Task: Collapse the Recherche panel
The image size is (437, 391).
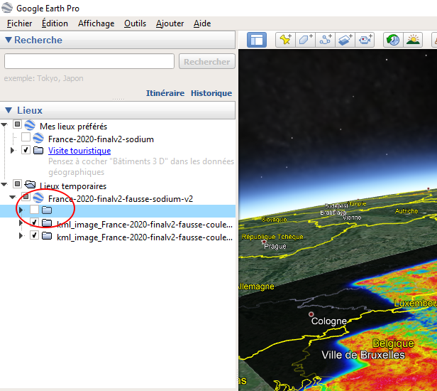Action: [9, 40]
